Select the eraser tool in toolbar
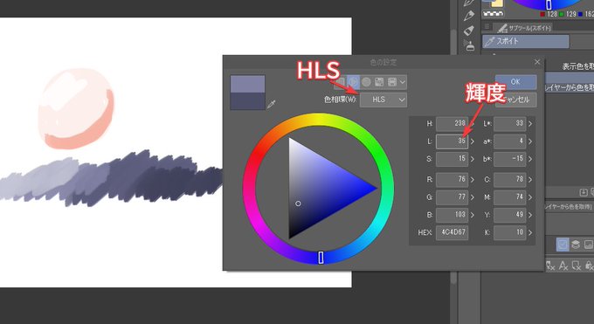This screenshot has height=324, width=594. [469, 31]
